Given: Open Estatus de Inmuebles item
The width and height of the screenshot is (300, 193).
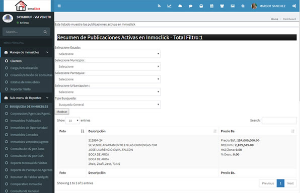Looking at the screenshot, I should [25, 82].
